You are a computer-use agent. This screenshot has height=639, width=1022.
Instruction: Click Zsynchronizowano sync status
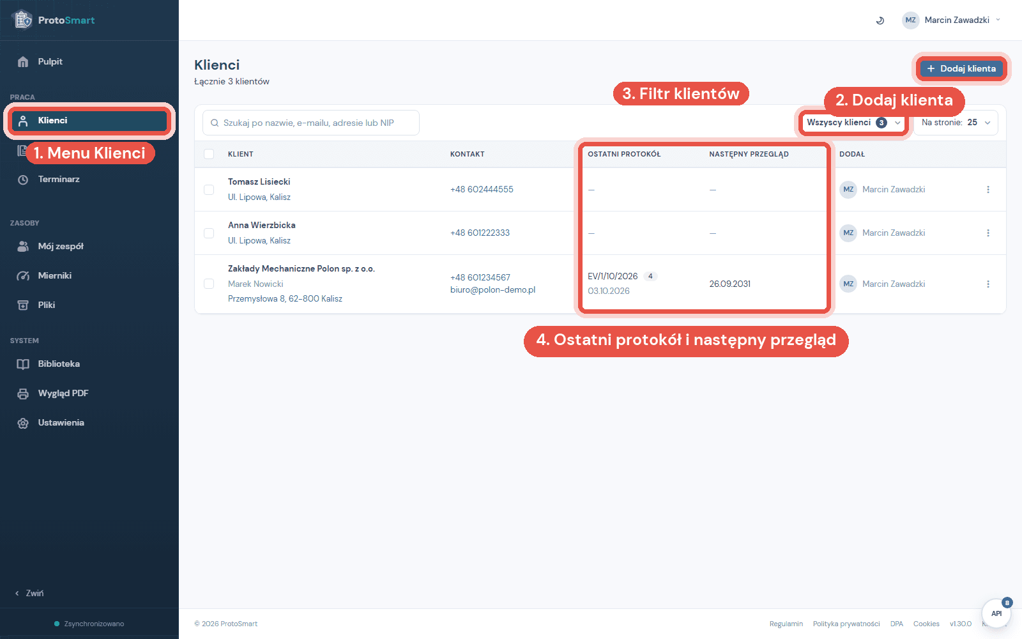tap(89, 624)
